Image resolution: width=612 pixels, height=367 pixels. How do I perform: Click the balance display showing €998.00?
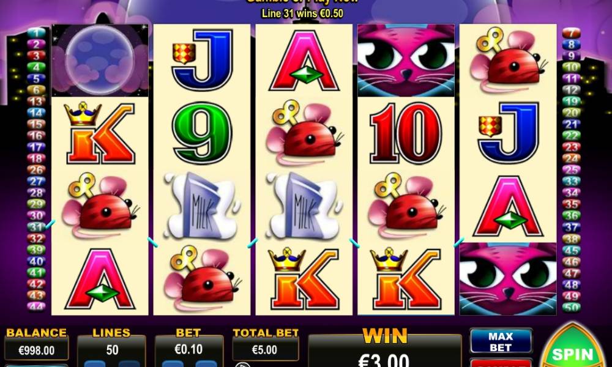coord(36,350)
